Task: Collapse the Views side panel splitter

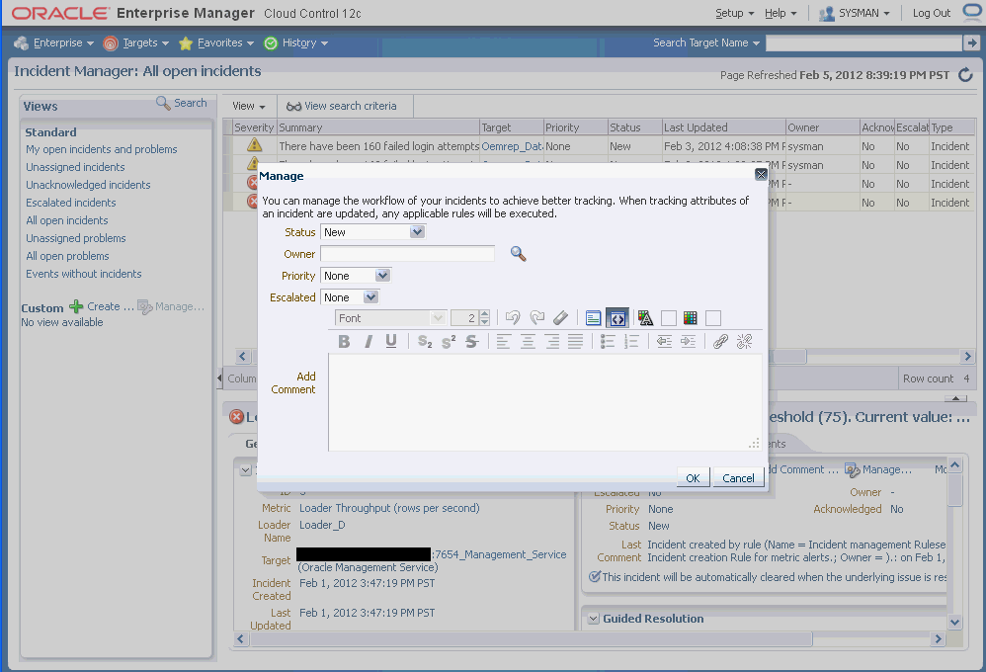Action: click(219, 378)
